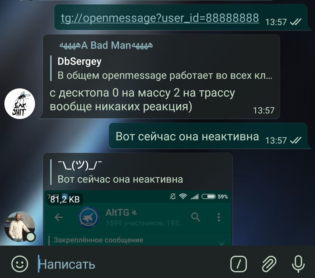Tap search magnifier in AltTG screenshot
The height and width of the screenshot is (278, 315).
(x=195, y=217)
